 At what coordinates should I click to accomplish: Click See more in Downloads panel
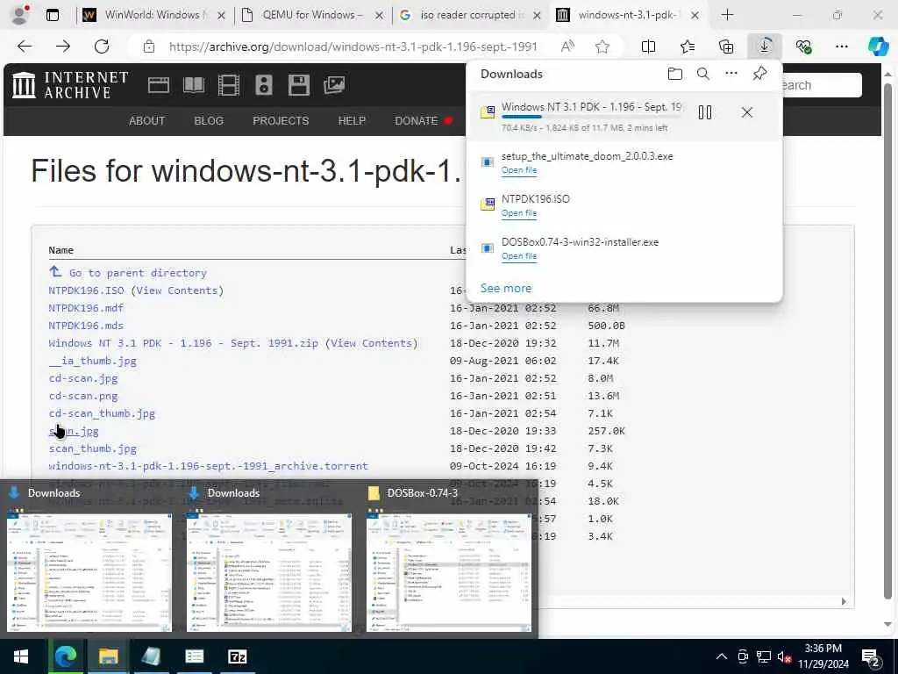(x=506, y=288)
